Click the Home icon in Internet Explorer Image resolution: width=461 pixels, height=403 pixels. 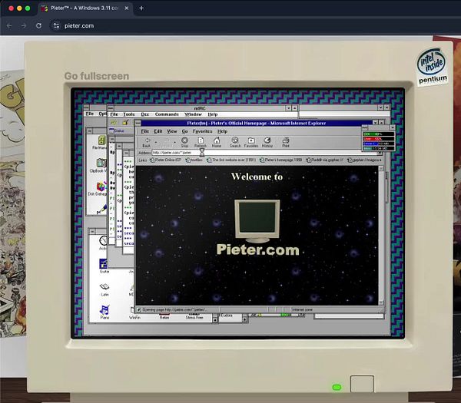coord(217,140)
